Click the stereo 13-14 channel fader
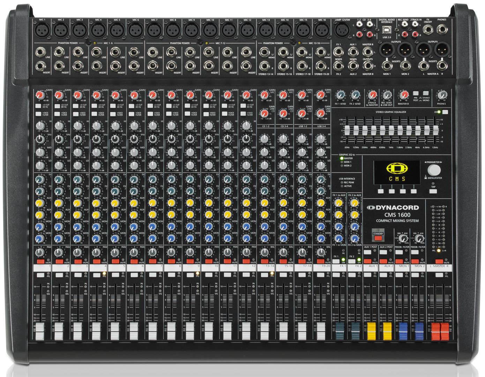The height and width of the screenshot is (377, 485). click(265, 332)
